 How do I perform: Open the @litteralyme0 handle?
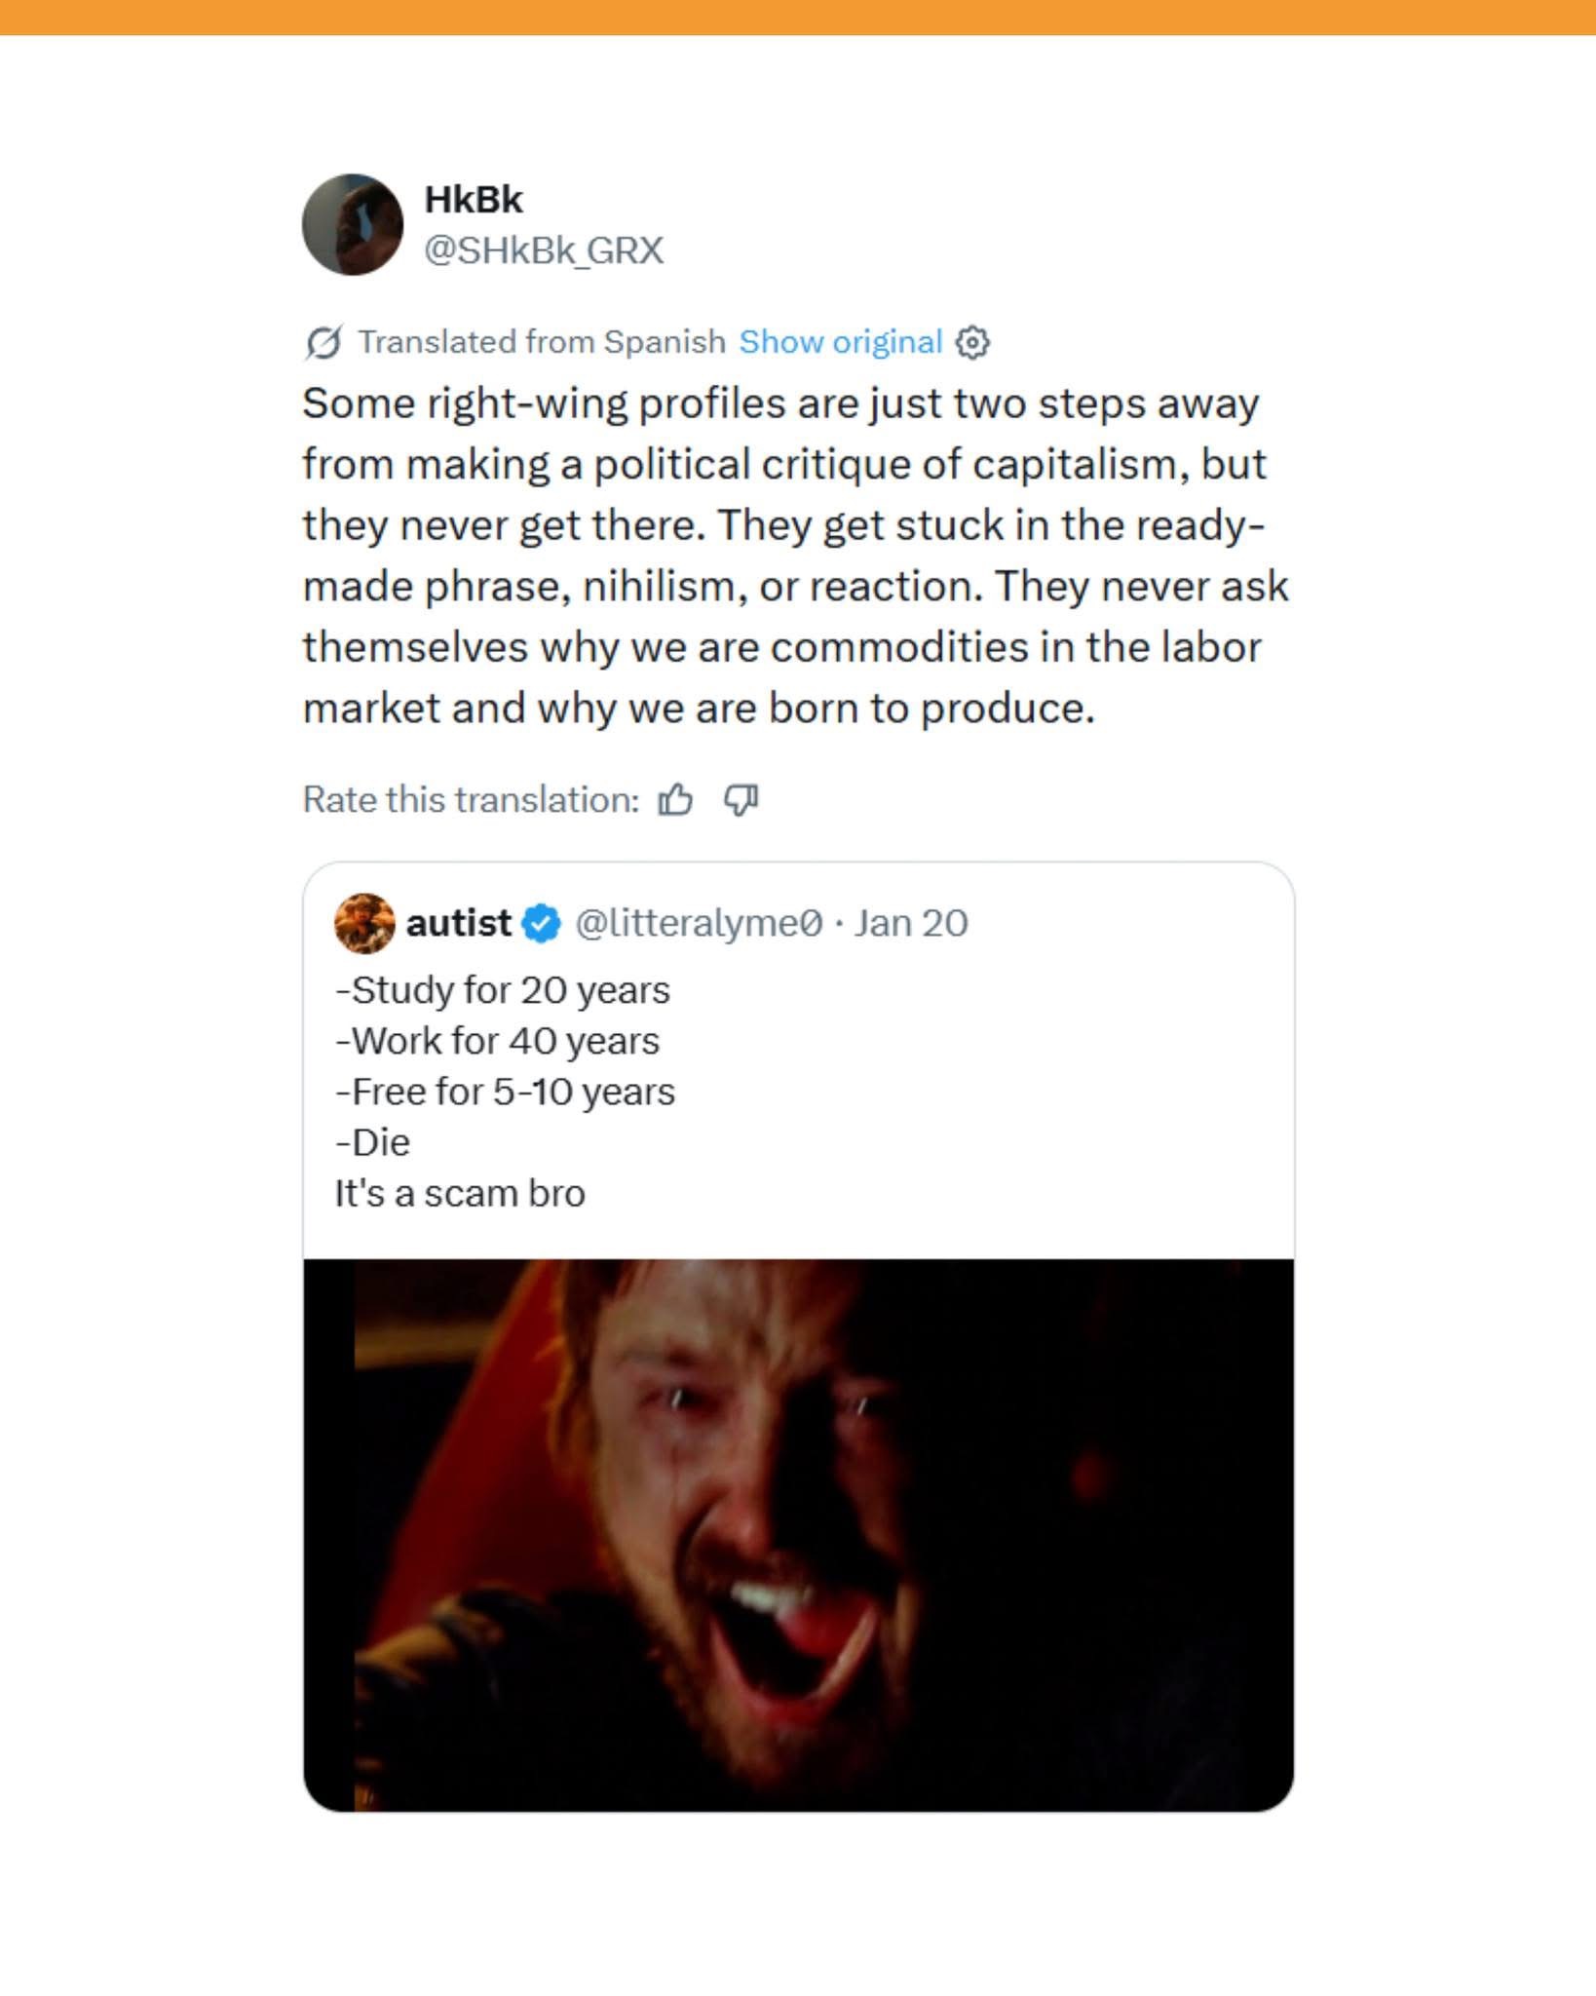(x=699, y=923)
